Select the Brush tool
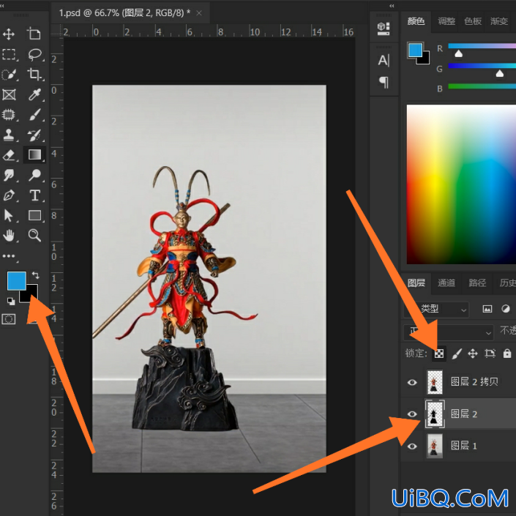This screenshot has height=516, width=516. point(35,115)
